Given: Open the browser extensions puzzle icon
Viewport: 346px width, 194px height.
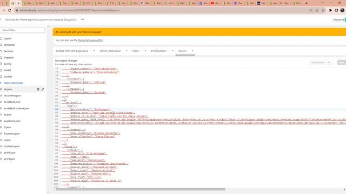Looking at the screenshot, I should point(330,10).
